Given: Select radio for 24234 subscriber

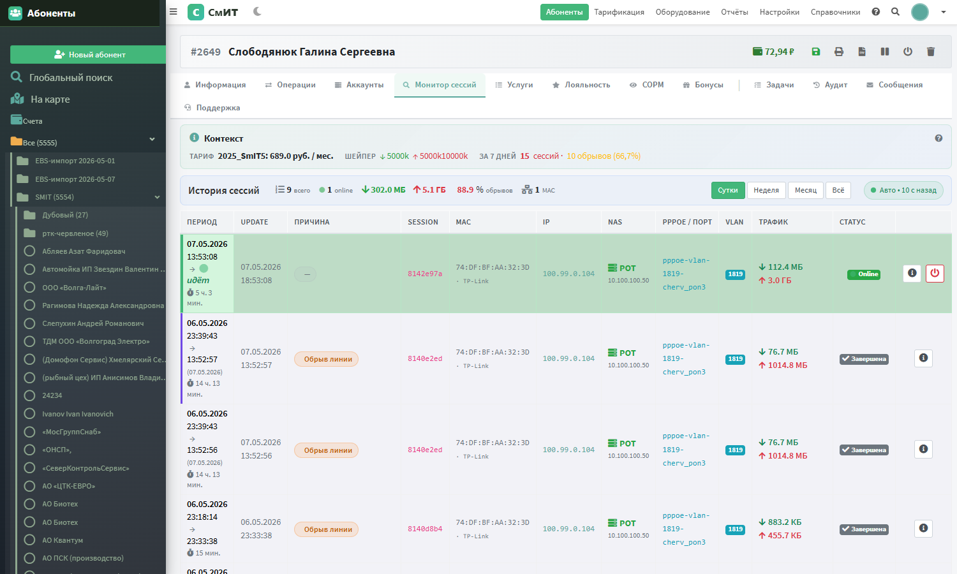Looking at the screenshot, I should click(29, 395).
